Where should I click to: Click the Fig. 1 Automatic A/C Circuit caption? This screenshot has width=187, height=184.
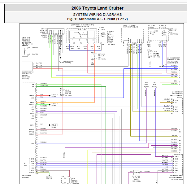97,19
